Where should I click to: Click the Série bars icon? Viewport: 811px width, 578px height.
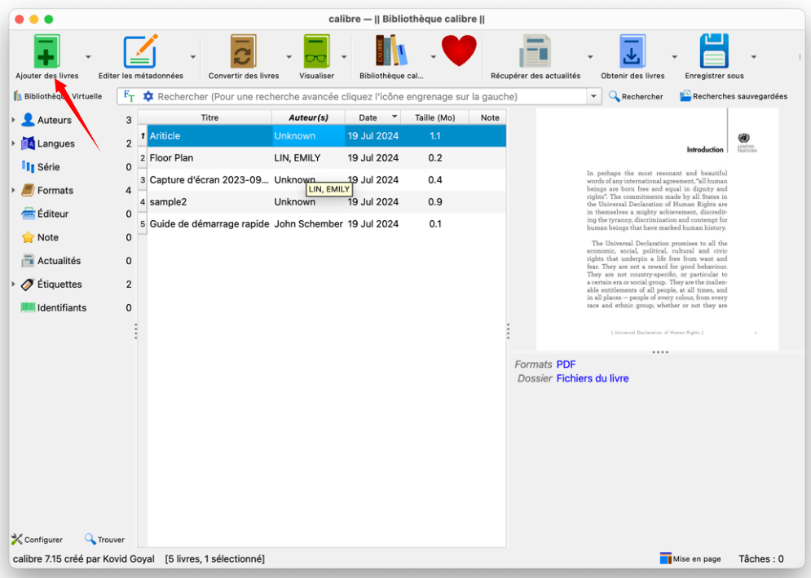28,166
